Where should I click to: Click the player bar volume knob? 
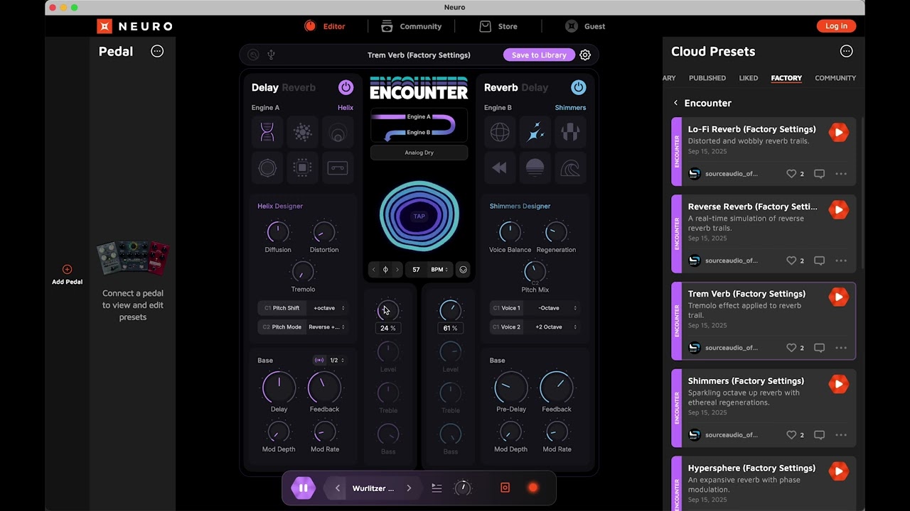pos(463,488)
